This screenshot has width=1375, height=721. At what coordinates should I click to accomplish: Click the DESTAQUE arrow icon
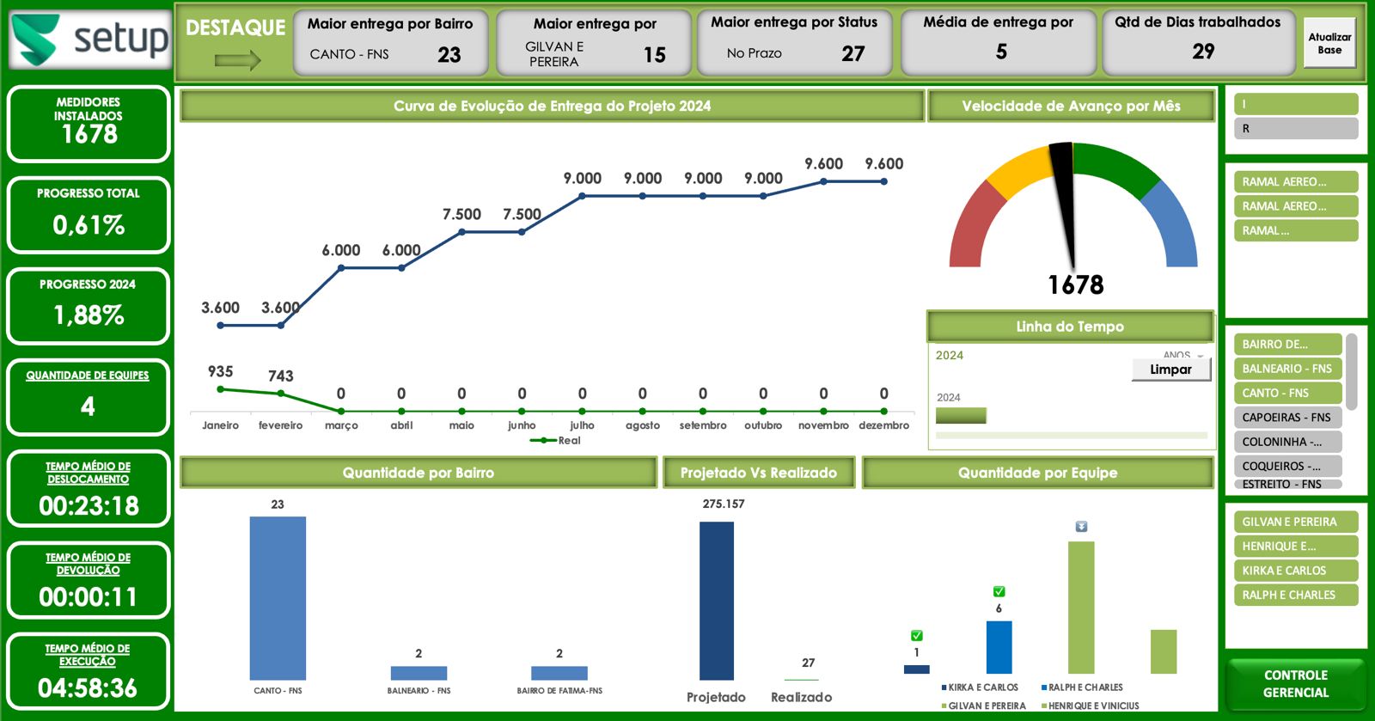237,60
